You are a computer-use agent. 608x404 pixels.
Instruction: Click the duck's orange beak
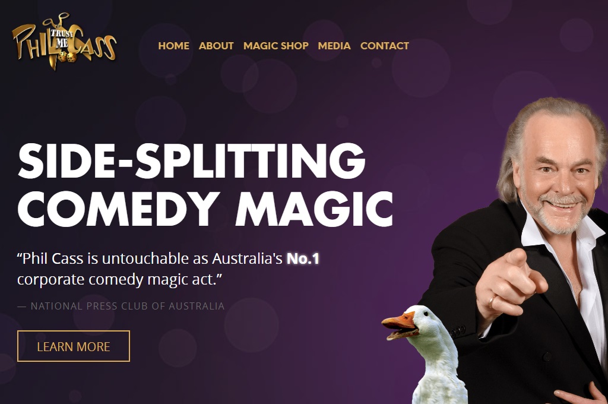400,325
